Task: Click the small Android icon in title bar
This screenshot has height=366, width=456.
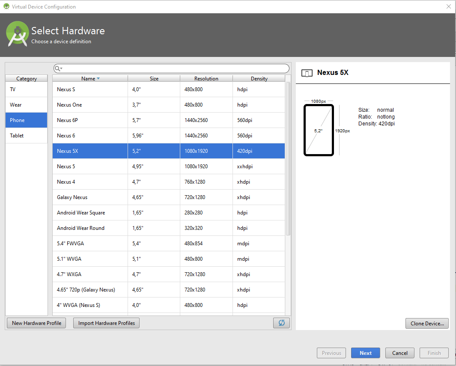Action: 6,6
